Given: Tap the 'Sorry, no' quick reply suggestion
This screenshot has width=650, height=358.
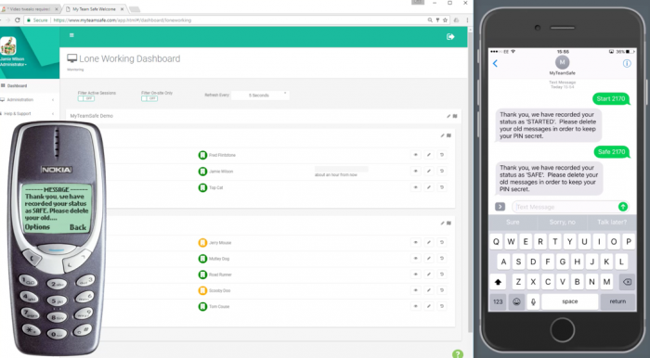Looking at the screenshot, I should pyautogui.click(x=562, y=223).
